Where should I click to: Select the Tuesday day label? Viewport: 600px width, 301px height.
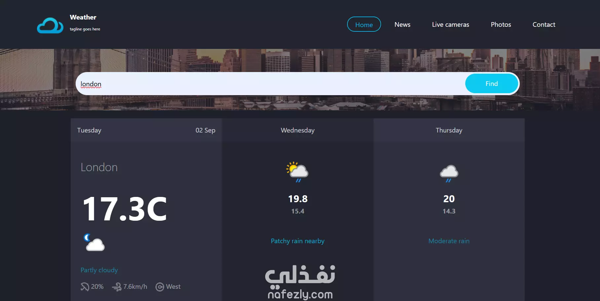pyautogui.click(x=89, y=130)
